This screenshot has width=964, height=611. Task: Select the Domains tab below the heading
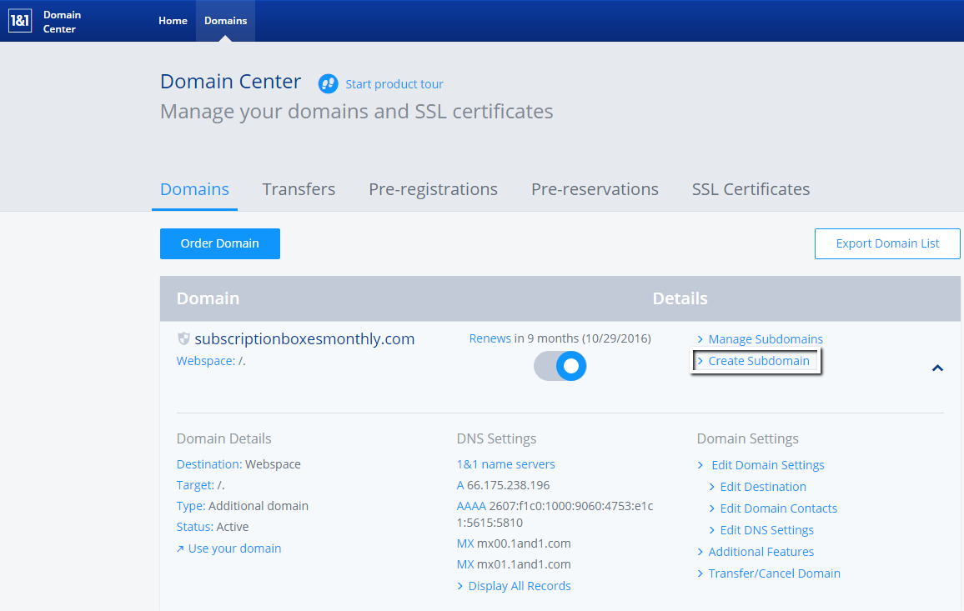coord(194,189)
